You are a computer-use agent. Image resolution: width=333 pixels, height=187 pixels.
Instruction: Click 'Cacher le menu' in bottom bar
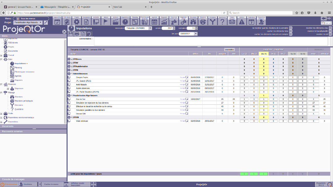pyautogui.click(x=51, y=184)
